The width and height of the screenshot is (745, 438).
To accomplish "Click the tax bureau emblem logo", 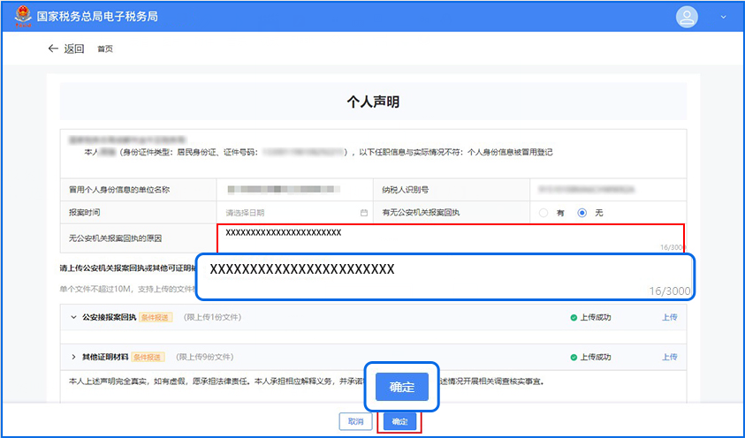I will pos(21,17).
